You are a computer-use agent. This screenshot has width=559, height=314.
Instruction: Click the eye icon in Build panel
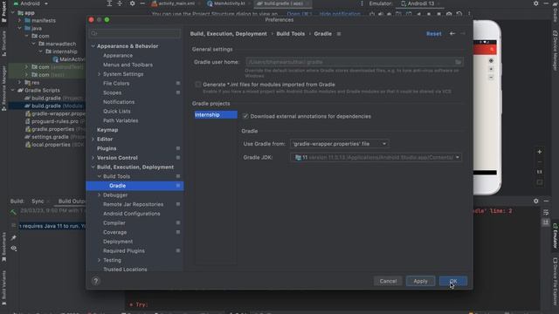click(14, 249)
